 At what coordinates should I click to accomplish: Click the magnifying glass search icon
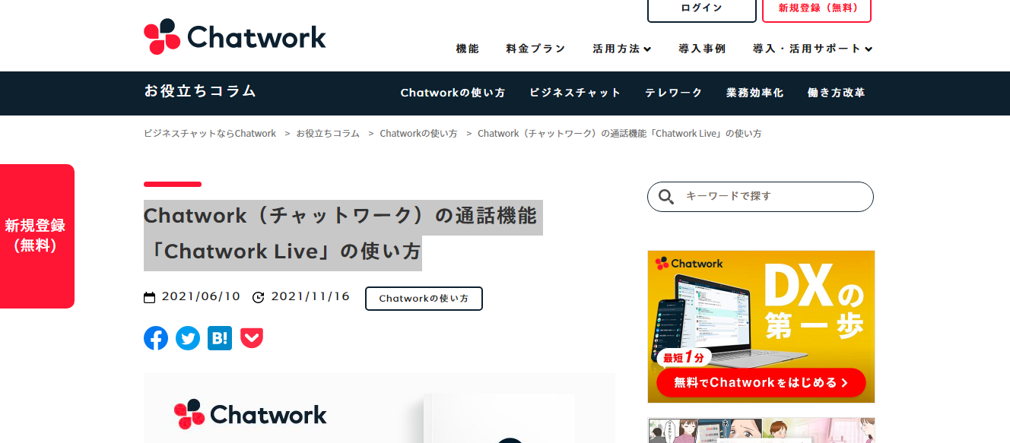pos(666,196)
